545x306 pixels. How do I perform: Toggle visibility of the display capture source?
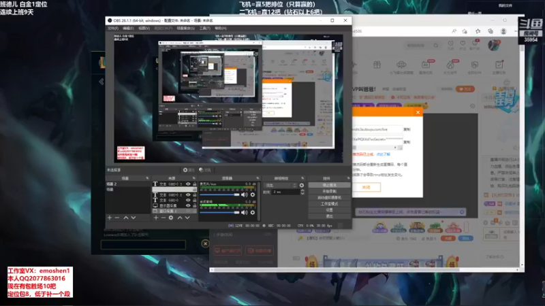click(x=188, y=205)
